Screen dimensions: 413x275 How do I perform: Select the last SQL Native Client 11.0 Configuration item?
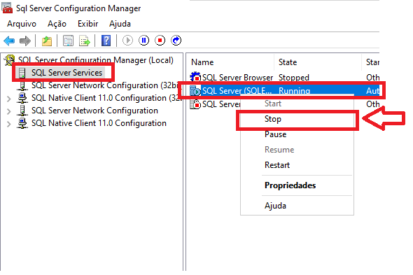click(99, 123)
